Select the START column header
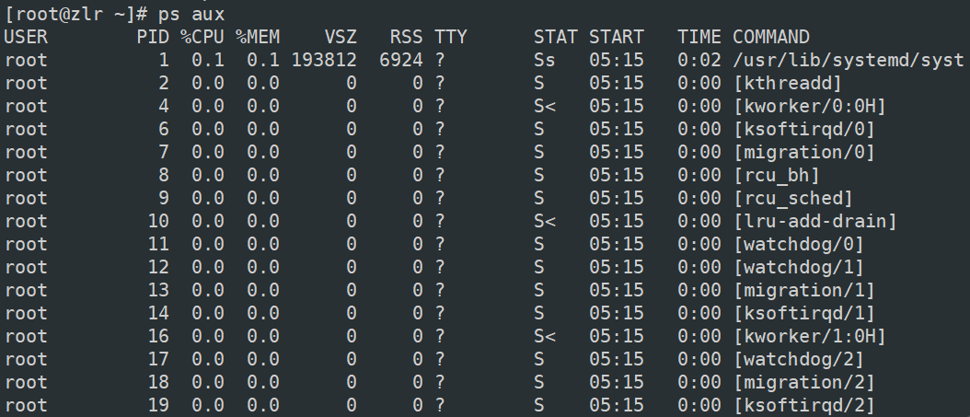The image size is (970, 417). click(617, 37)
